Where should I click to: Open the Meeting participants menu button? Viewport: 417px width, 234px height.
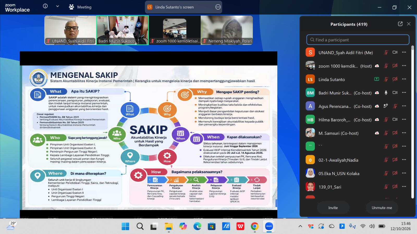coord(80,7)
